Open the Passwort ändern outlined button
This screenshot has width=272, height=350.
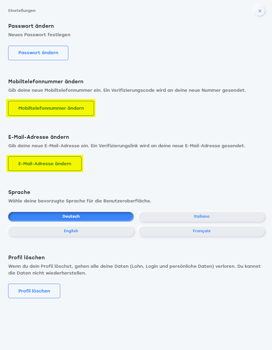click(38, 53)
